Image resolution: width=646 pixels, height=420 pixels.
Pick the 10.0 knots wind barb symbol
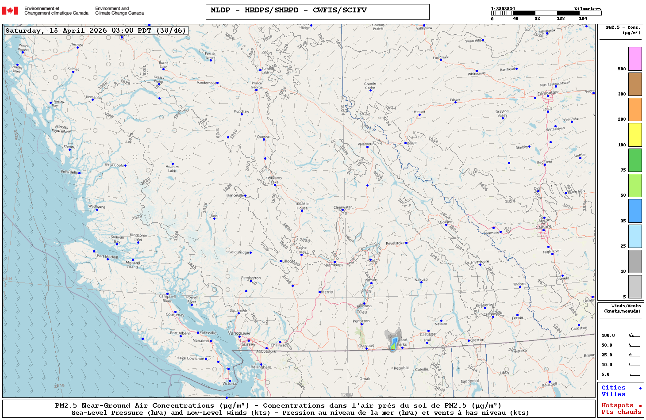tap(634, 365)
